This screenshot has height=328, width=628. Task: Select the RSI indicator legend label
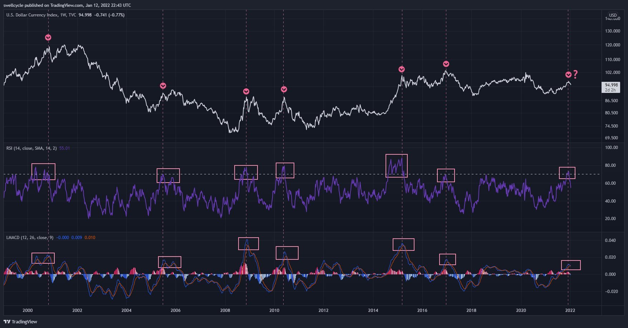tap(31, 148)
